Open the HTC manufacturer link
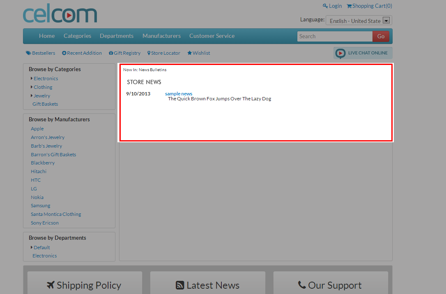Viewport: 446px width, 294px height. (36, 180)
